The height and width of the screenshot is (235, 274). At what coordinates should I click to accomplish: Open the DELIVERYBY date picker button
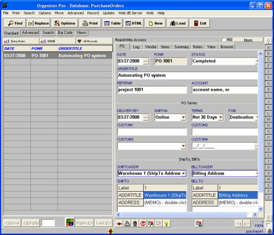[146, 117]
